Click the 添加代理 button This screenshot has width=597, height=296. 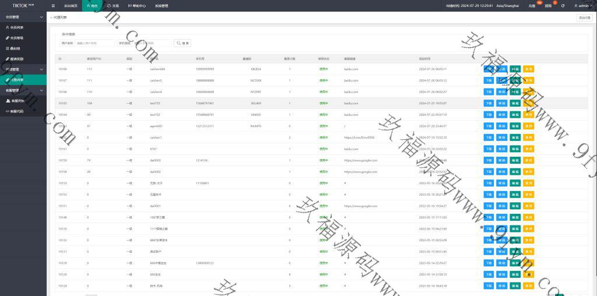coord(584,18)
